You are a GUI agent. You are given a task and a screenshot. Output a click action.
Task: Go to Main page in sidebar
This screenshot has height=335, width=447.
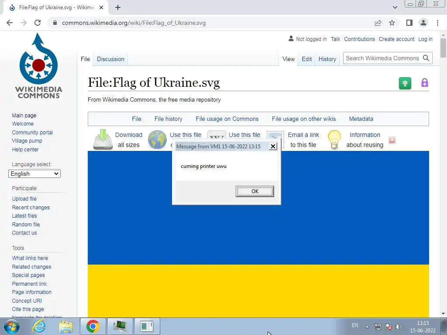click(24, 115)
